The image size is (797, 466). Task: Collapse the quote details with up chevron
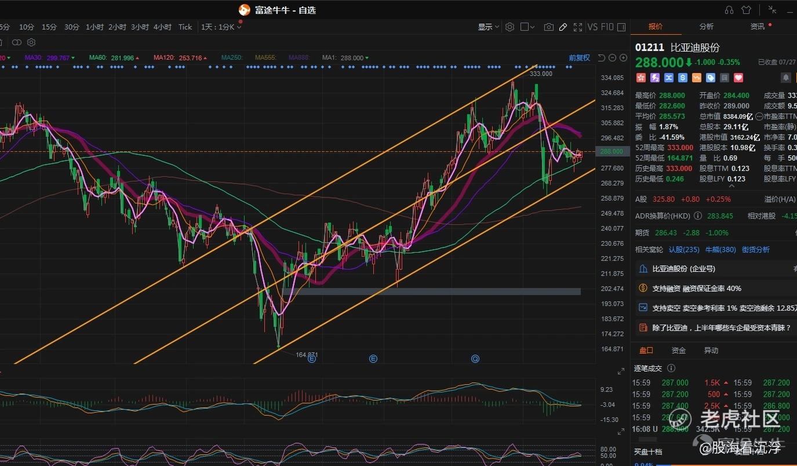tap(732, 186)
